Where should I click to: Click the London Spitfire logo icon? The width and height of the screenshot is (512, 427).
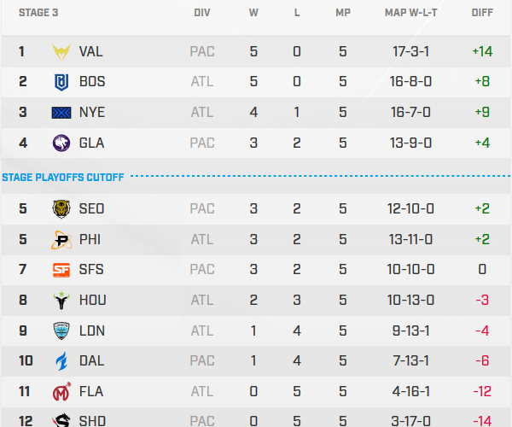tap(62, 330)
